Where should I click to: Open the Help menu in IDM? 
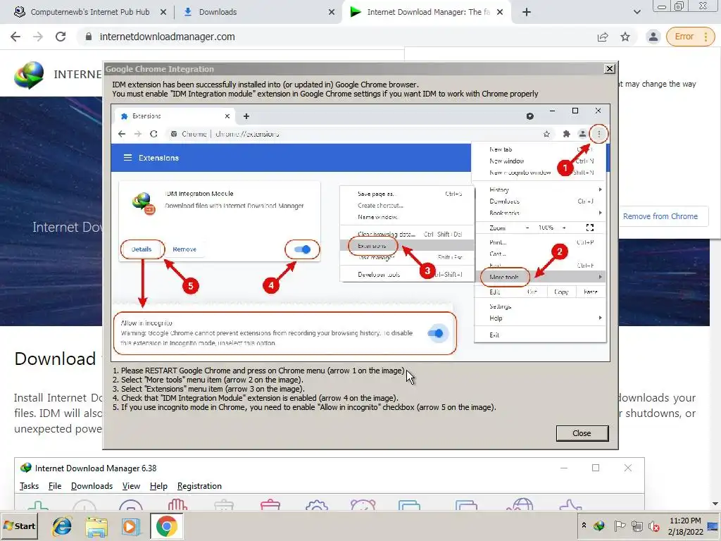click(x=158, y=486)
